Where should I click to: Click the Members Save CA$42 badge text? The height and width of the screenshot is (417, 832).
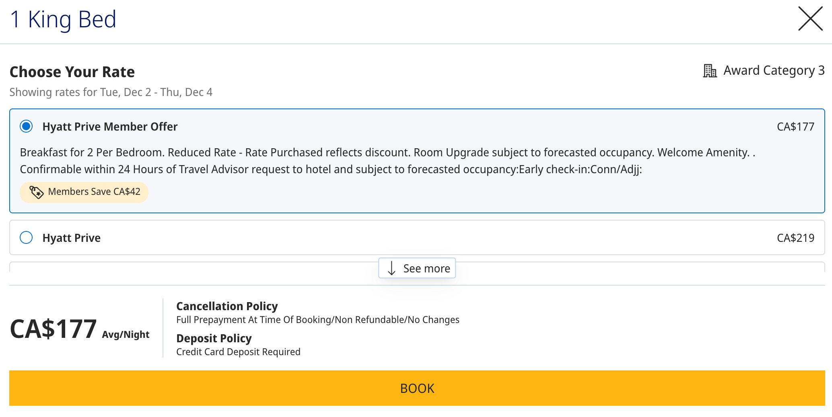pos(94,192)
